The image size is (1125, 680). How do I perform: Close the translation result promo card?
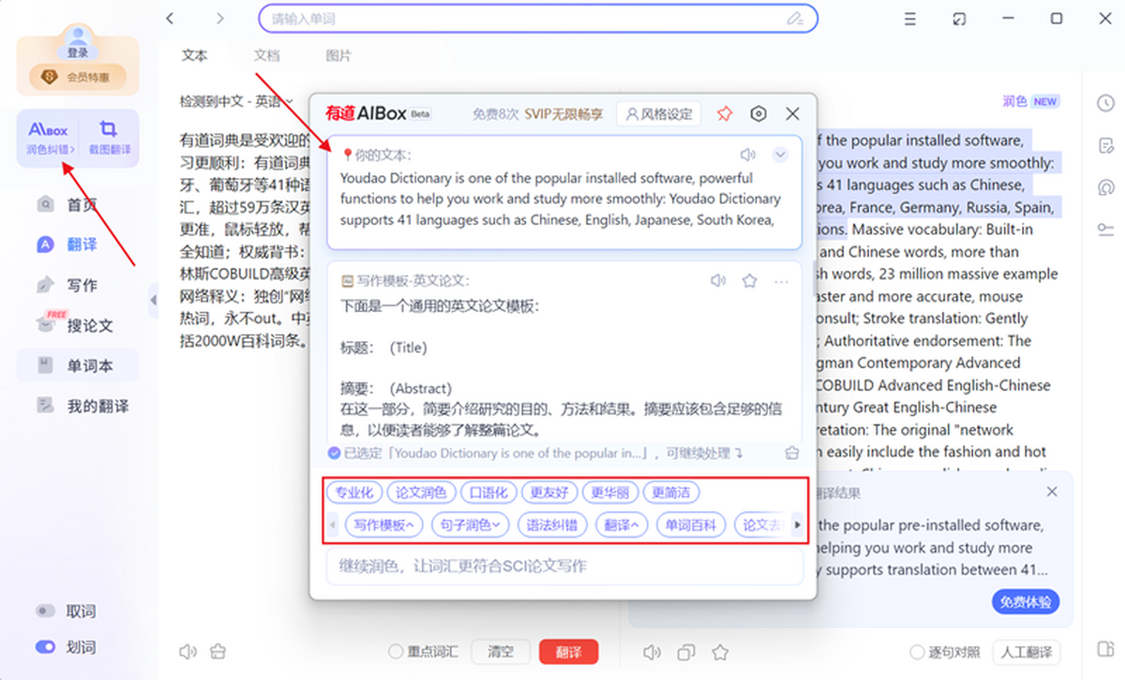point(1052,492)
